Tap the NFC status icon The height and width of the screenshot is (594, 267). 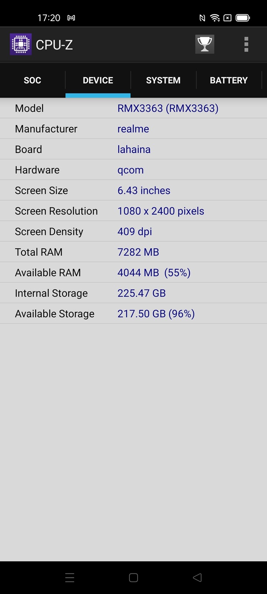coord(202,18)
